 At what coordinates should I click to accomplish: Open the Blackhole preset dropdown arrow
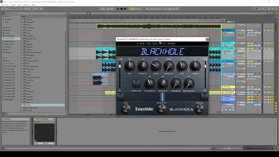(138, 44)
